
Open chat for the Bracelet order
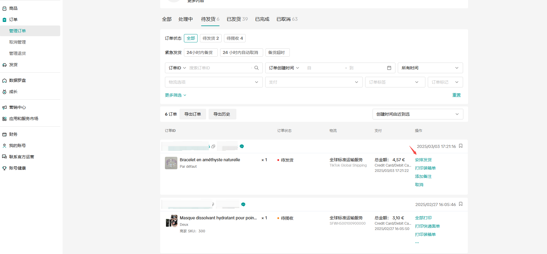tap(242, 146)
